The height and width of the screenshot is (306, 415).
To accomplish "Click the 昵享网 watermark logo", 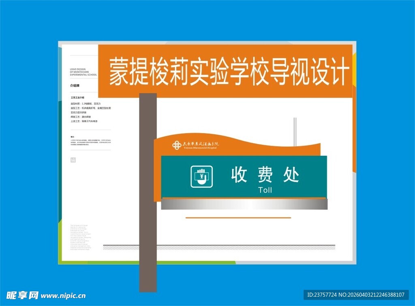I will [22, 295].
